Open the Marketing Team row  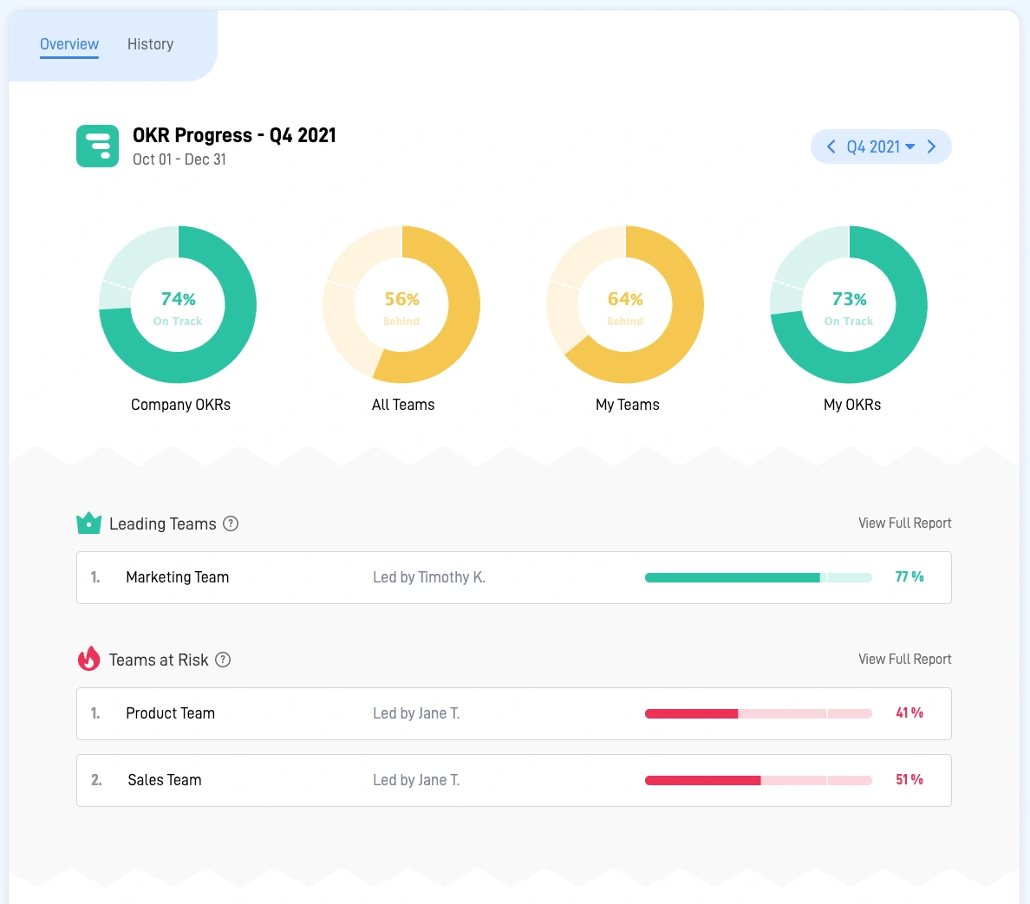(513, 578)
